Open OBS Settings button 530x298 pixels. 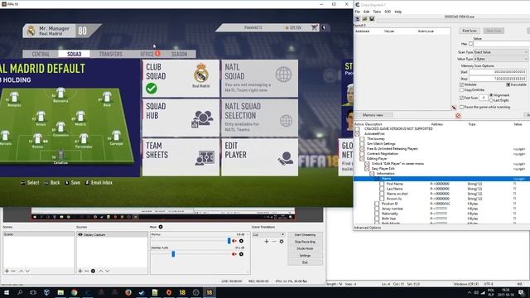305,256
